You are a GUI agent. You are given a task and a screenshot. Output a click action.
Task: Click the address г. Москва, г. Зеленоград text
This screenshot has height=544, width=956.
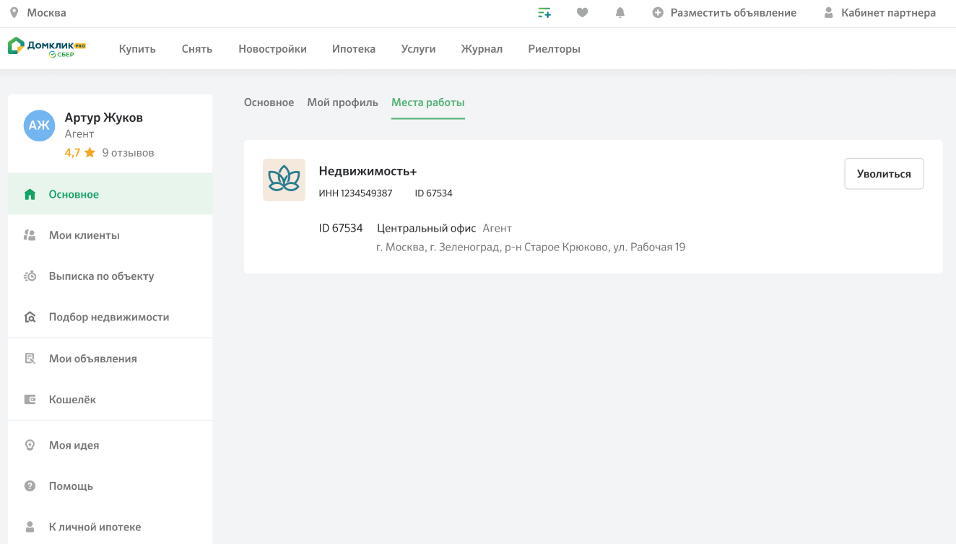(531, 247)
